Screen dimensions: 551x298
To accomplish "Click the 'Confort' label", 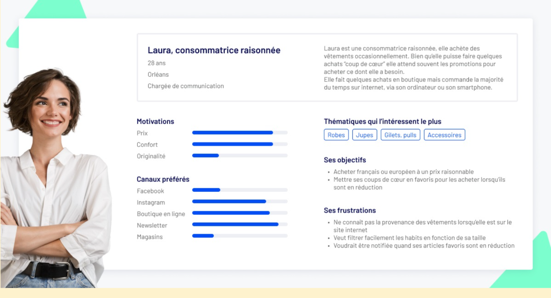I will coord(147,145).
